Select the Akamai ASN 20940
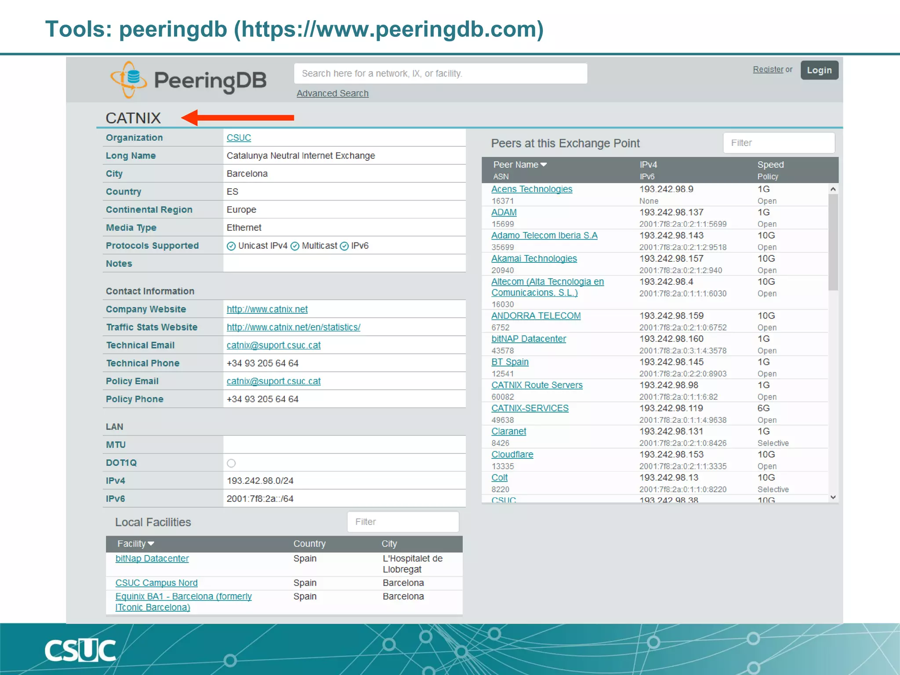 tap(502, 270)
